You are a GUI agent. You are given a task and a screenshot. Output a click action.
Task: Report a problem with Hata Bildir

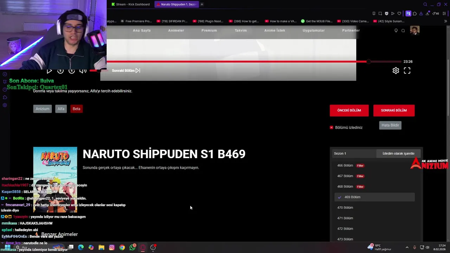(x=390, y=125)
